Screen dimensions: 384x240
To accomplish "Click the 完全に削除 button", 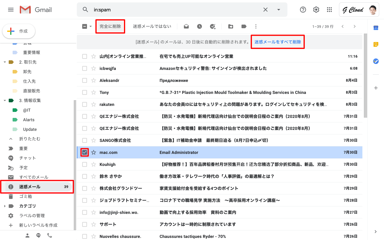I will [110, 26].
